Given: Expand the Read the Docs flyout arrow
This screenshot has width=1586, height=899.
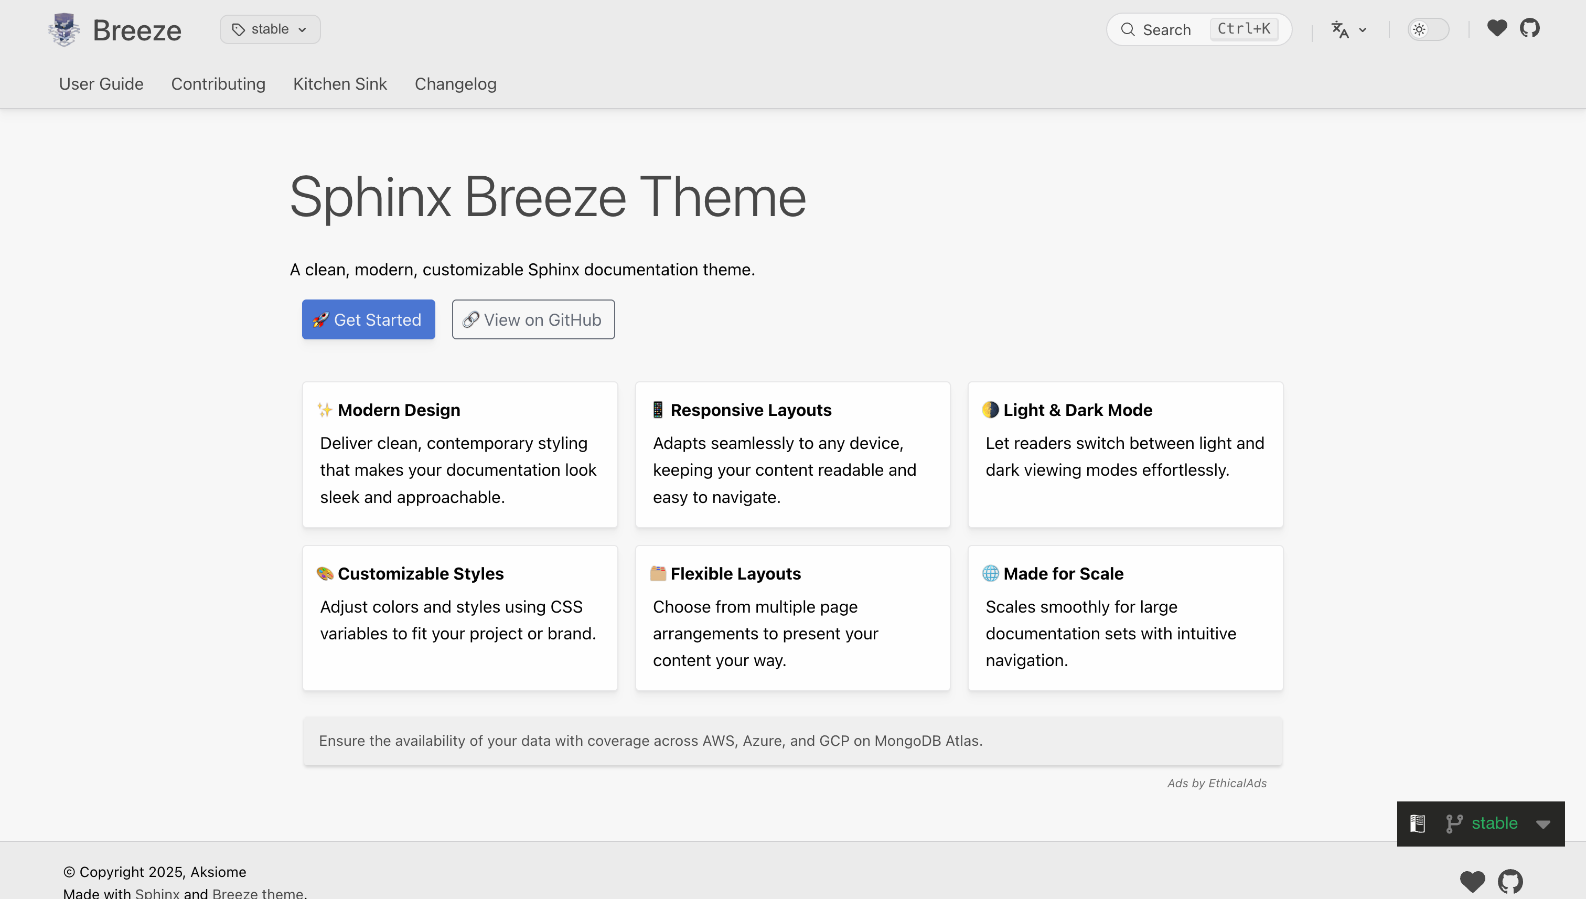Looking at the screenshot, I should tap(1543, 825).
